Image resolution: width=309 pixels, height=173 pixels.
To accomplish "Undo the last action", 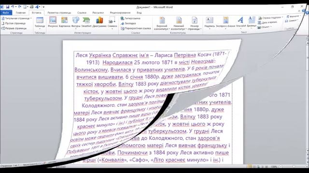I will click(13, 7).
